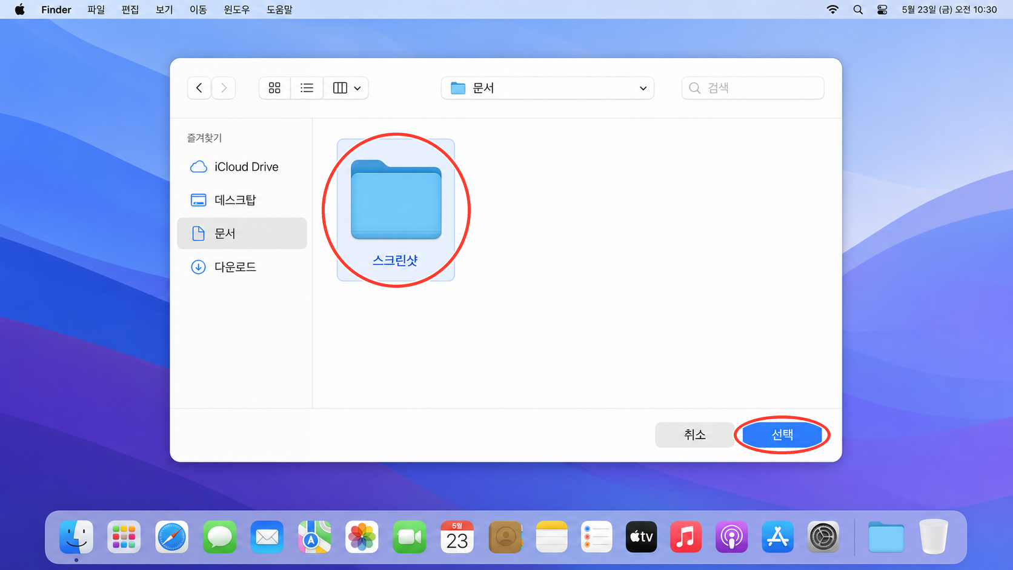1013x570 pixels.
Task: Click the 취소 cancel button
Action: click(x=694, y=434)
